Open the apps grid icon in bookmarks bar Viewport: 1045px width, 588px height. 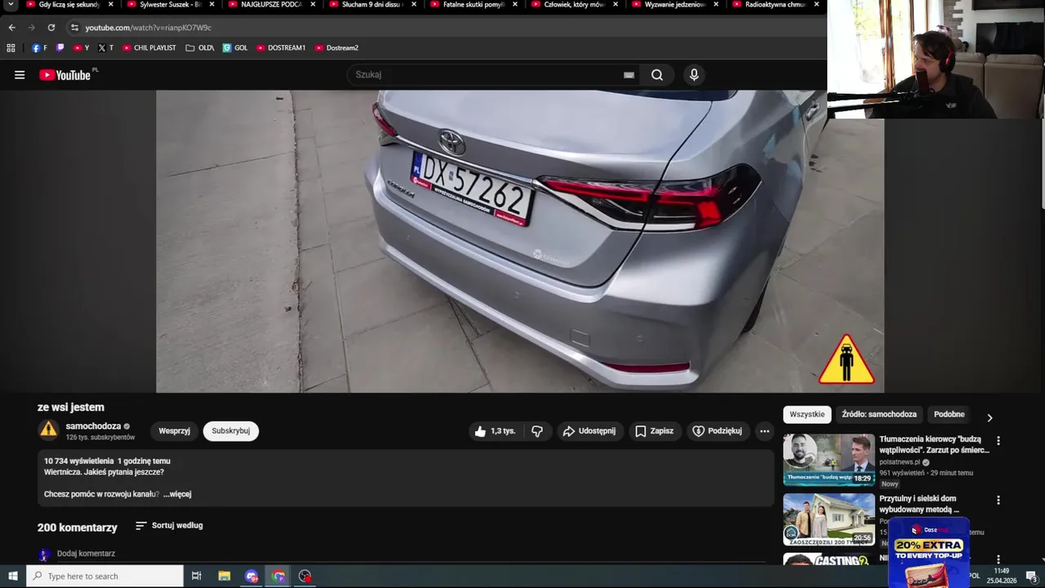[11, 48]
